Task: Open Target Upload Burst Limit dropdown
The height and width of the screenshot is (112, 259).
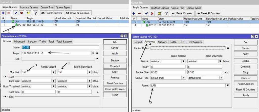Action: click(53, 81)
